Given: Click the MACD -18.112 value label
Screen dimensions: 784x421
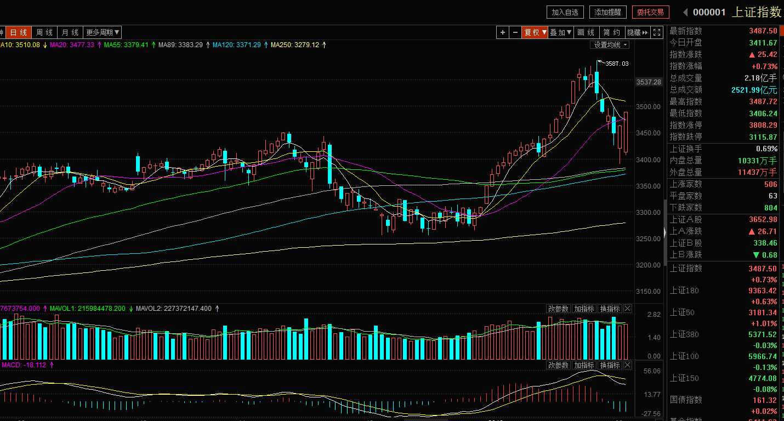Looking at the screenshot, I should click(x=24, y=365).
